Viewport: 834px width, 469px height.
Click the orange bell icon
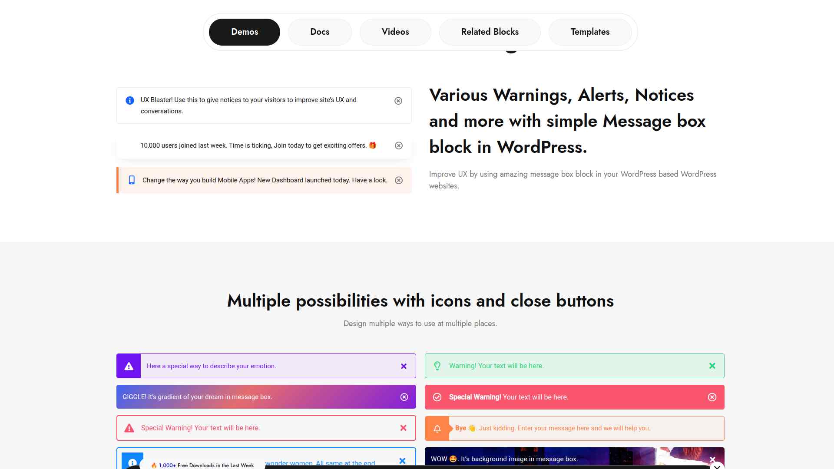coord(437,429)
